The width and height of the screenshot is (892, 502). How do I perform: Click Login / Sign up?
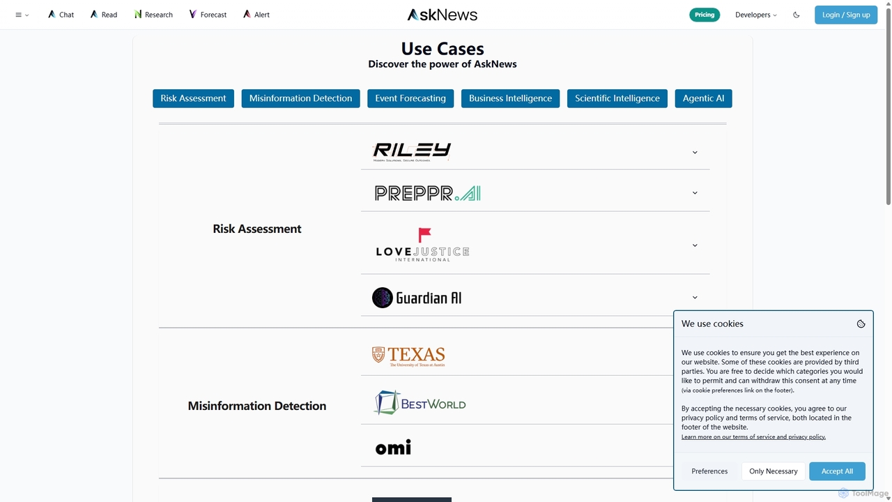(x=846, y=15)
